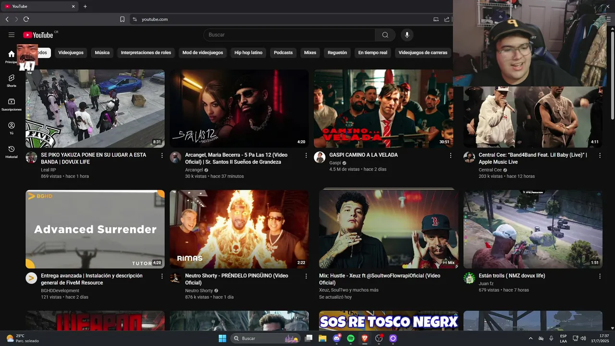The image size is (615, 346).
Task: Open options menu for Band4Band video
Action: pos(600,155)
